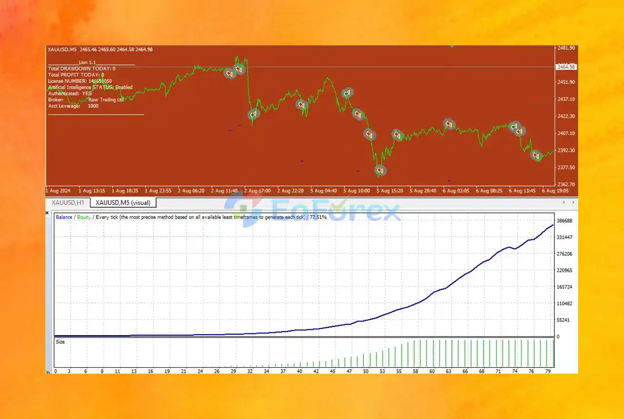Select the final trade marker near 2392 on 6 Aug
624x419 pixels.
click(536, 155)
